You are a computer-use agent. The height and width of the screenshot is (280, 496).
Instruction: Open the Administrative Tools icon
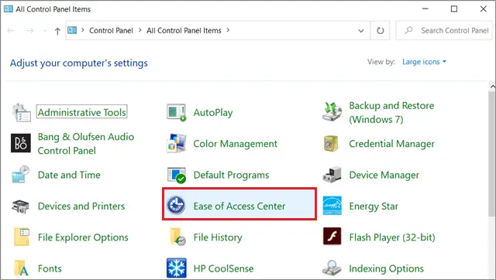21,112
